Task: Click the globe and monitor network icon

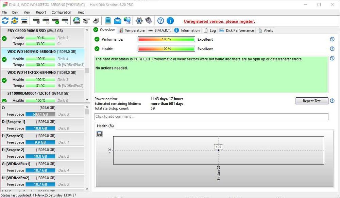Action: click(127, 21)
